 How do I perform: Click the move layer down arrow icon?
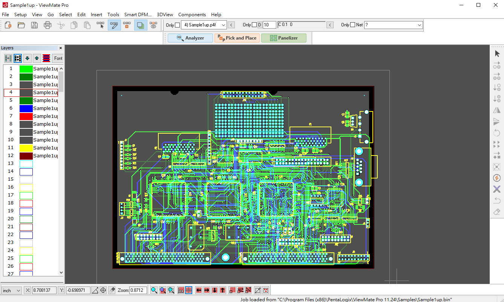click(27, 58)
